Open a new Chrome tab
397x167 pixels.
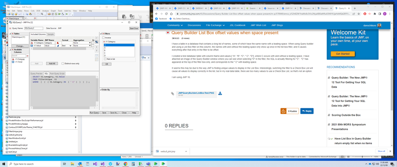click(355, 8)
